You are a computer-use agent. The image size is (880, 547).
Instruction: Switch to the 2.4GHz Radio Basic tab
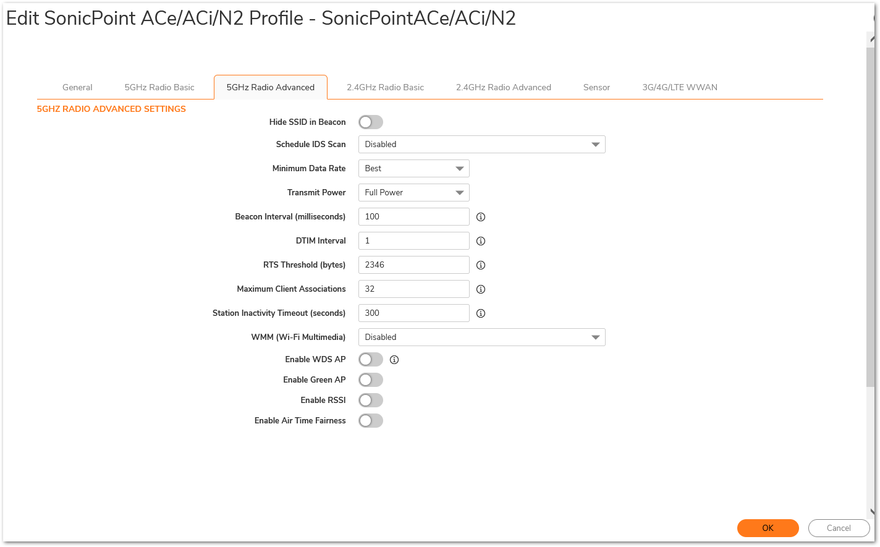tap(385, 87)
